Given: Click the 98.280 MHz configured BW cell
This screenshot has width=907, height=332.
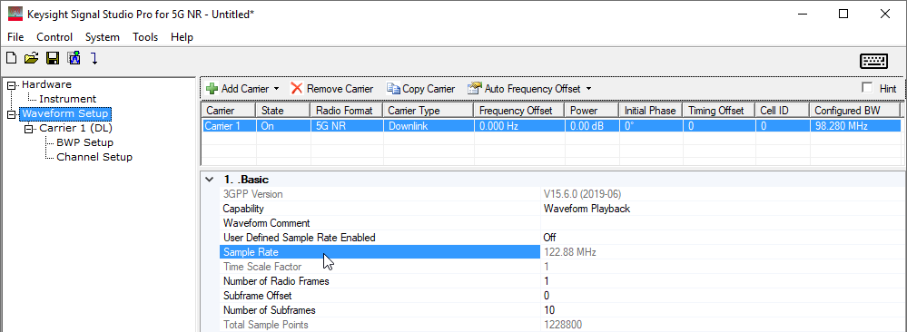Looking at the screenshot, I should coord(855,125).
